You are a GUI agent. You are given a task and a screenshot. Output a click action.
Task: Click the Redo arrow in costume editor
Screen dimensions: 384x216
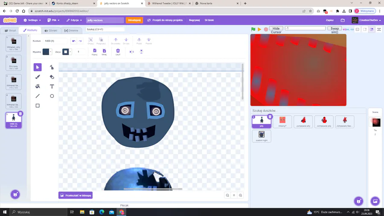80,41
